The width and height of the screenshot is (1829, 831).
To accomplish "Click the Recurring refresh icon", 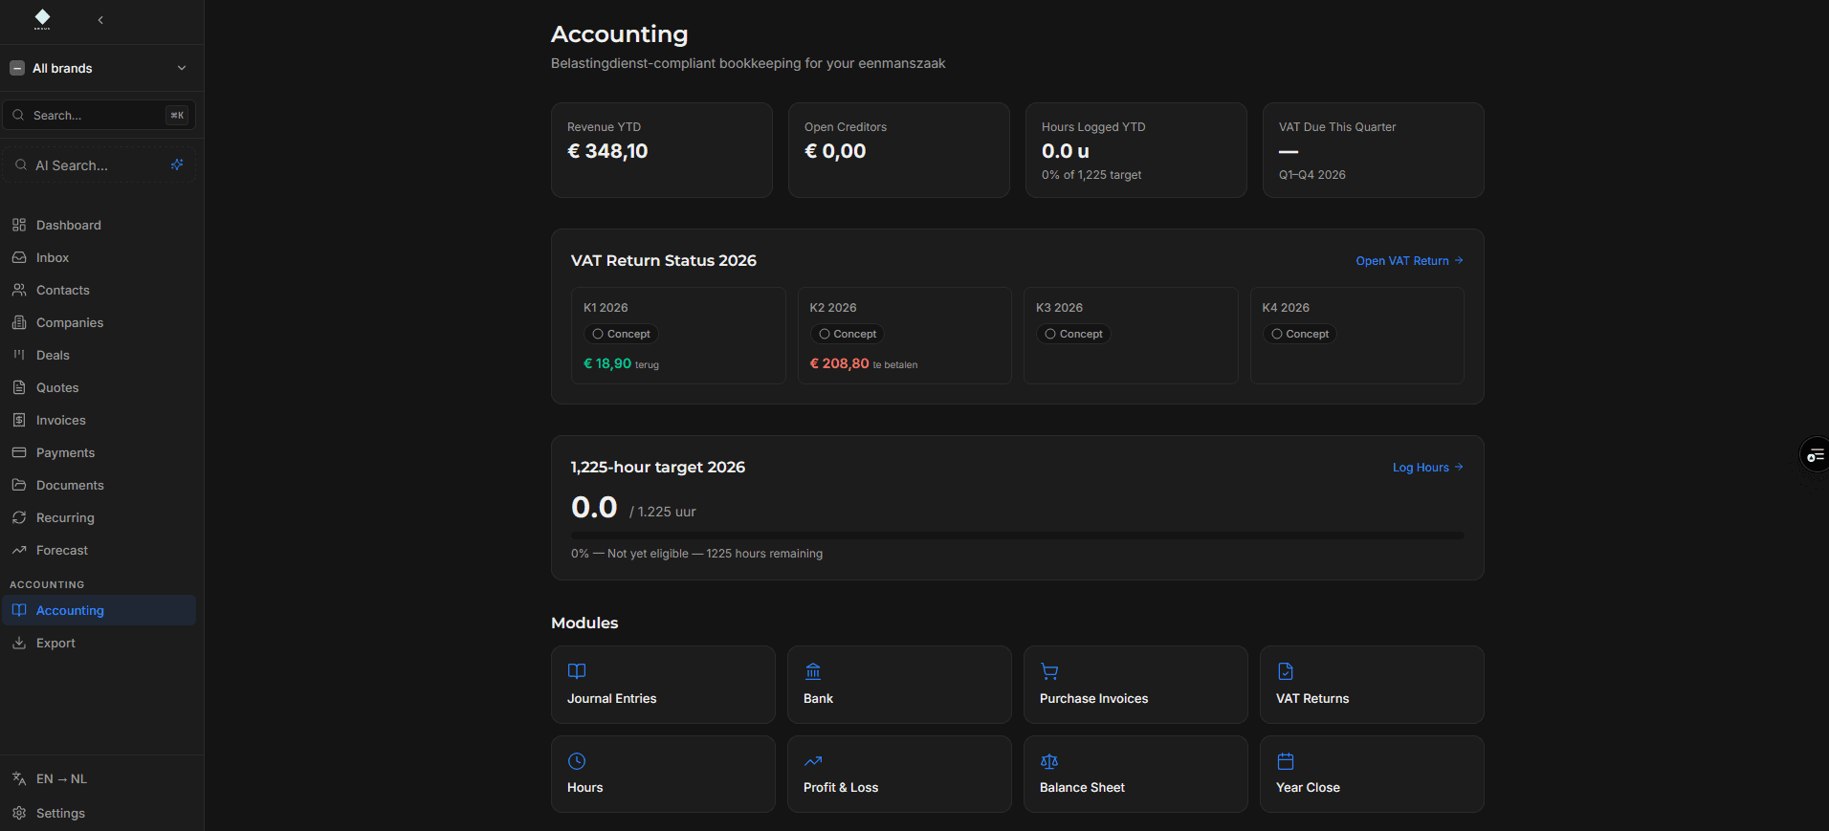I will [x=19, y=517].
